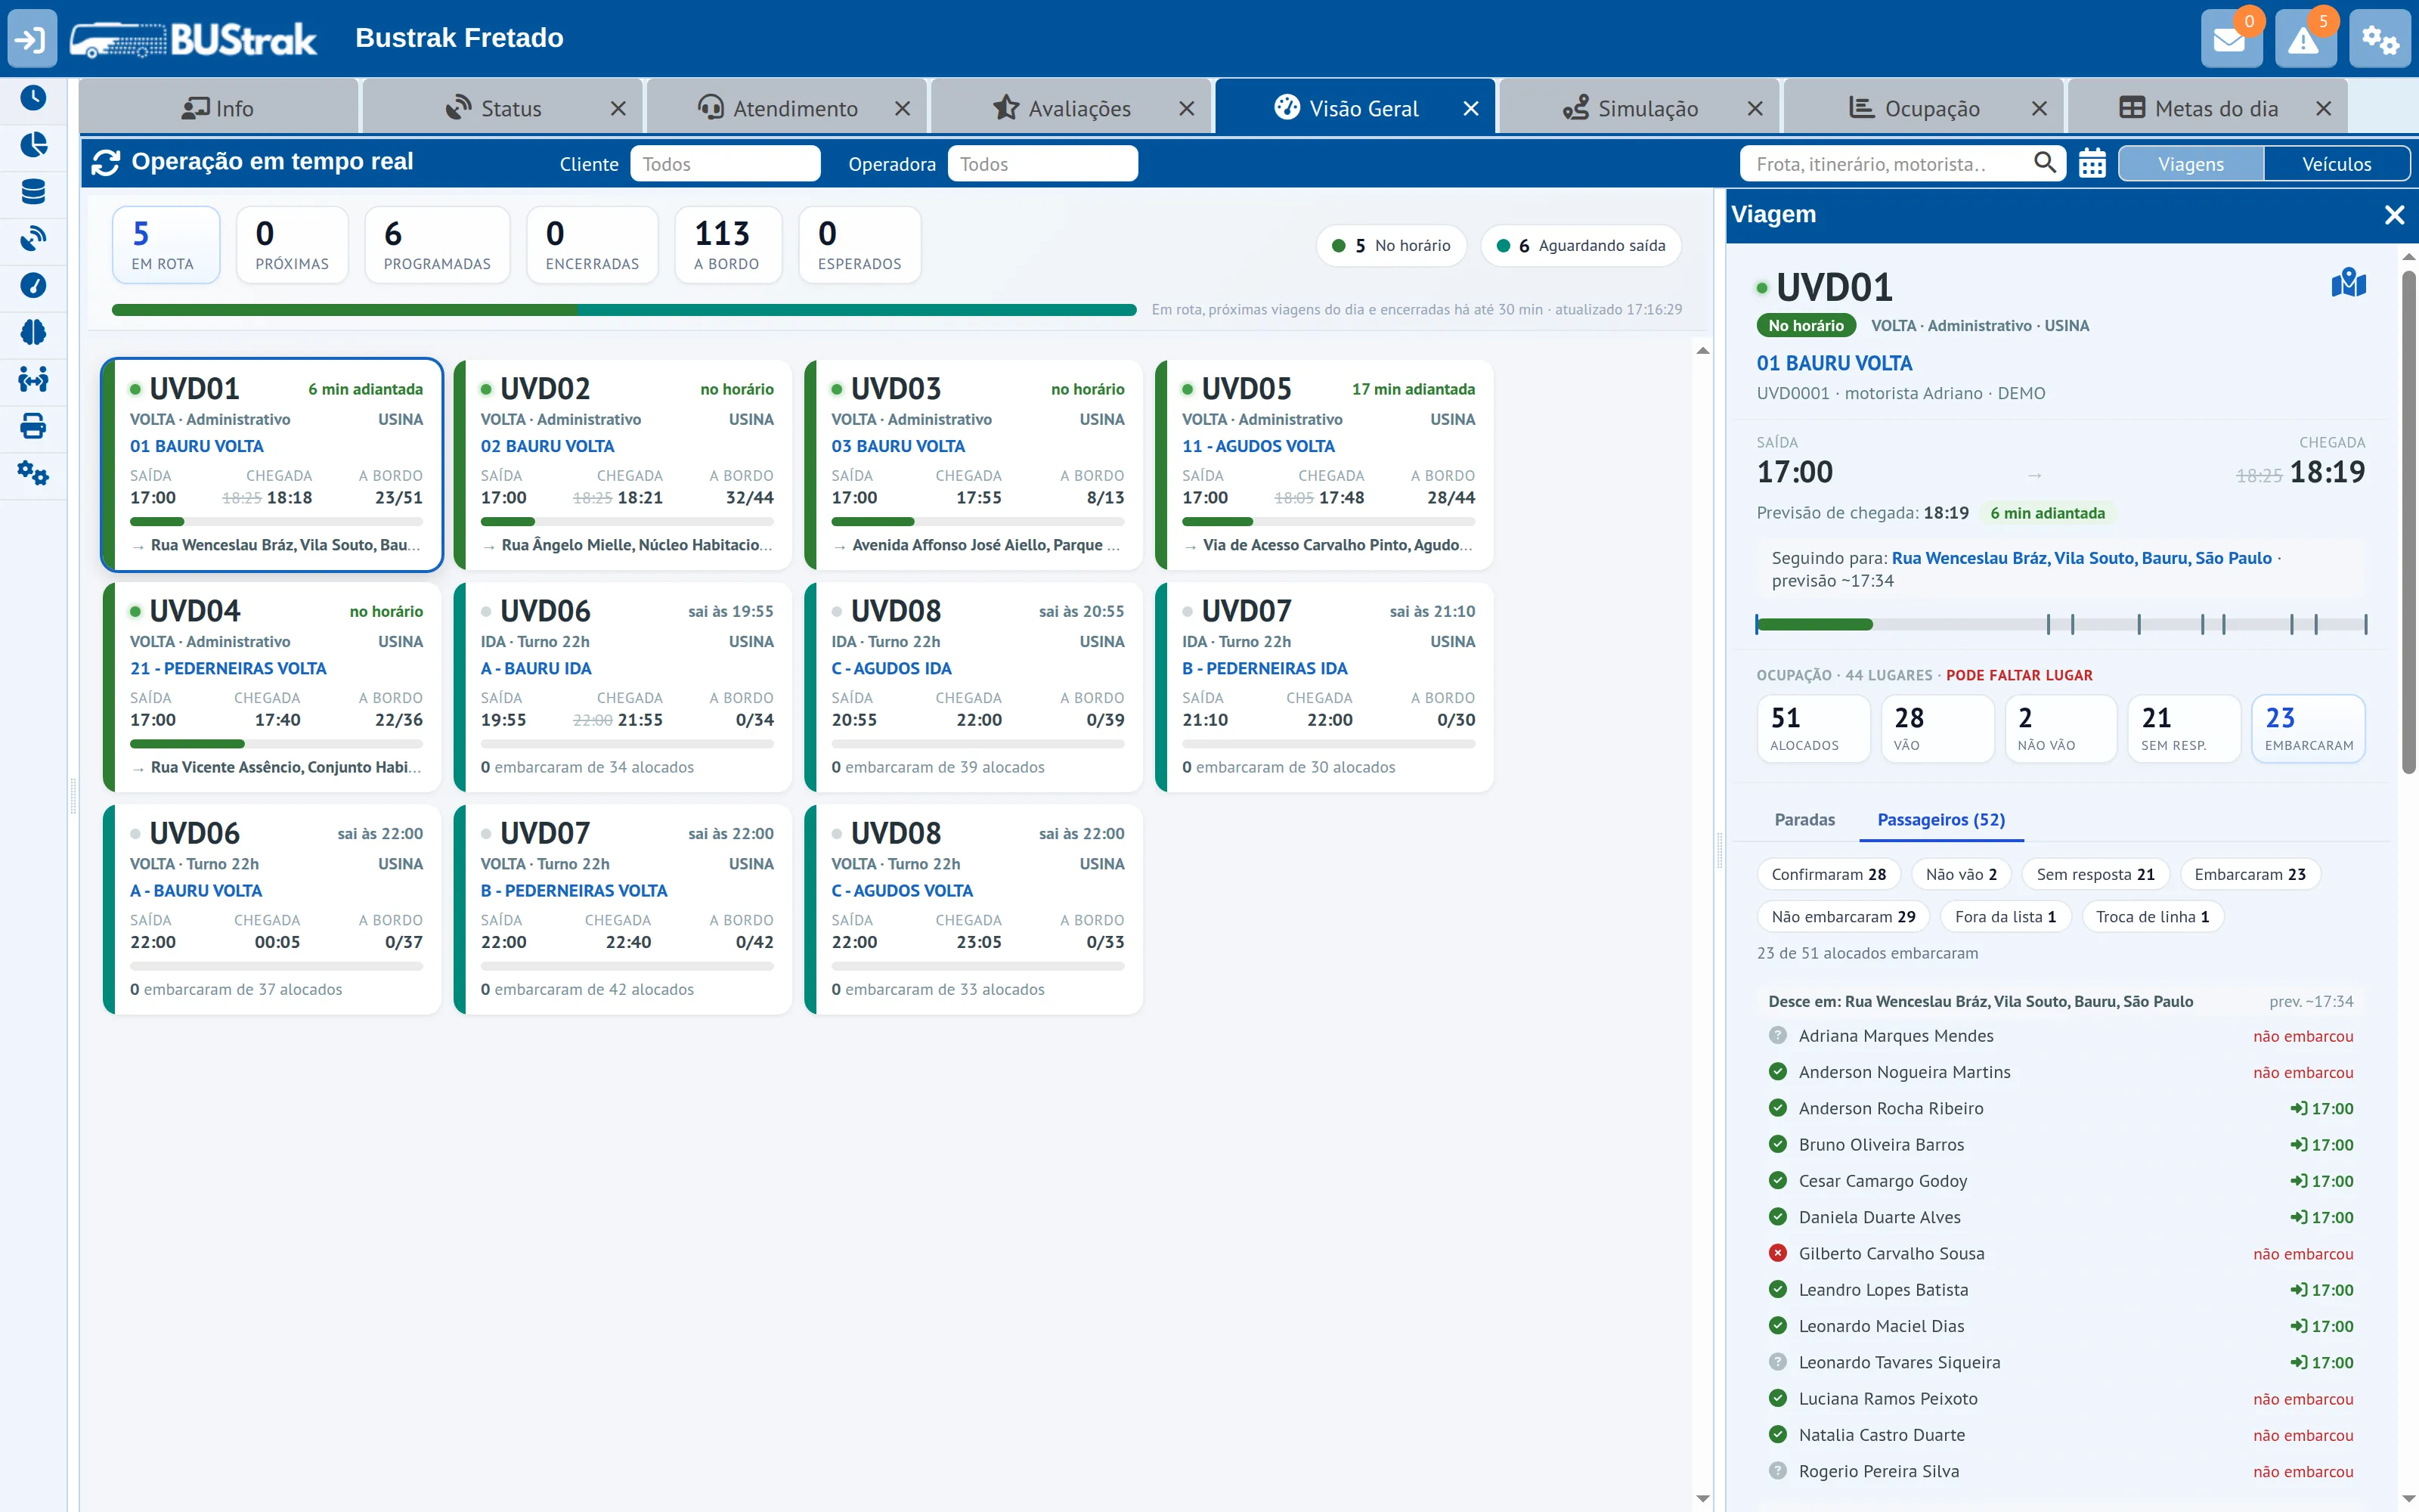The width and height of the screenshot is (2419, 1512).
Task: Open the Cliente Todos dropdown
Action: [725, 164]
